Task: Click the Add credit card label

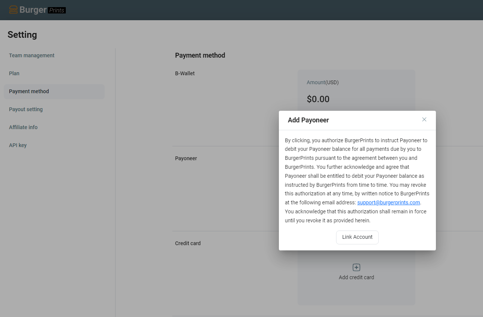Action: 356,277
